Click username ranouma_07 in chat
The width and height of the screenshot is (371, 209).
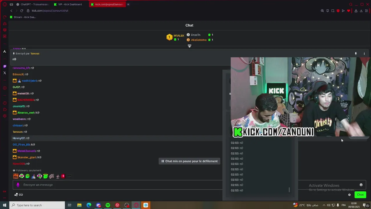(21, 68)
